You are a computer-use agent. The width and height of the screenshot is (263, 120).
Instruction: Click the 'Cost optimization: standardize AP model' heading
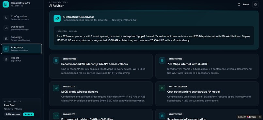[193, 92]
